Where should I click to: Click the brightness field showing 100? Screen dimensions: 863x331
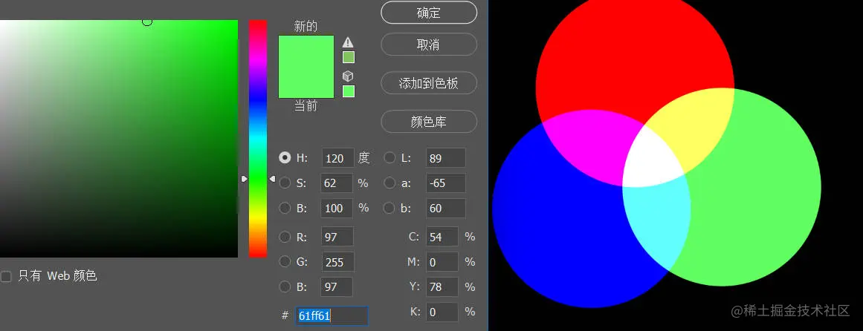tap(337, 209)
